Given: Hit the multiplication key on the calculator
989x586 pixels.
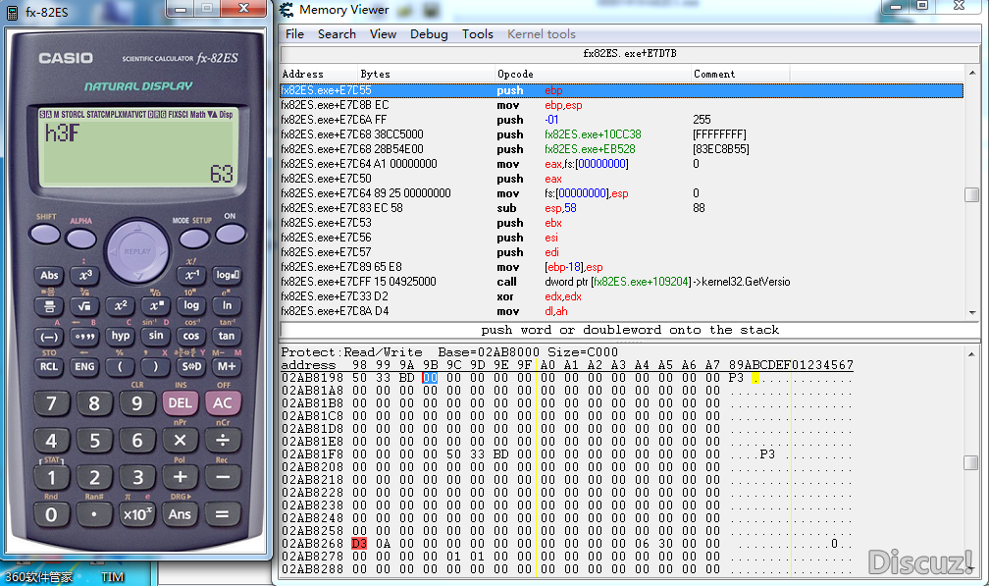Looking at the screenshot, I should pyautogui.click(x=180, y=440).
